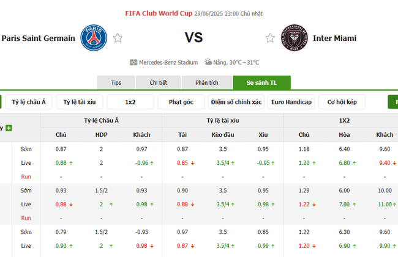The width and height of the screenshot is (398, 257).
Task: Switch to the Chi tiết tab
Action: [159, 83]
